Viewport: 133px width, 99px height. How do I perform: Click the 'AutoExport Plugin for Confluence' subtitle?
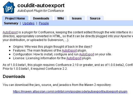41,11
